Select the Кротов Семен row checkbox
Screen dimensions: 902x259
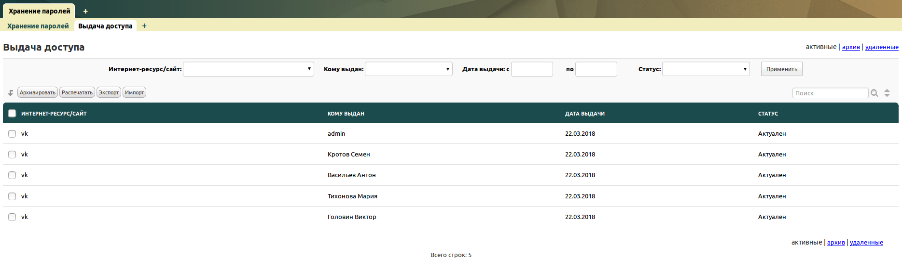pos(12,155)
